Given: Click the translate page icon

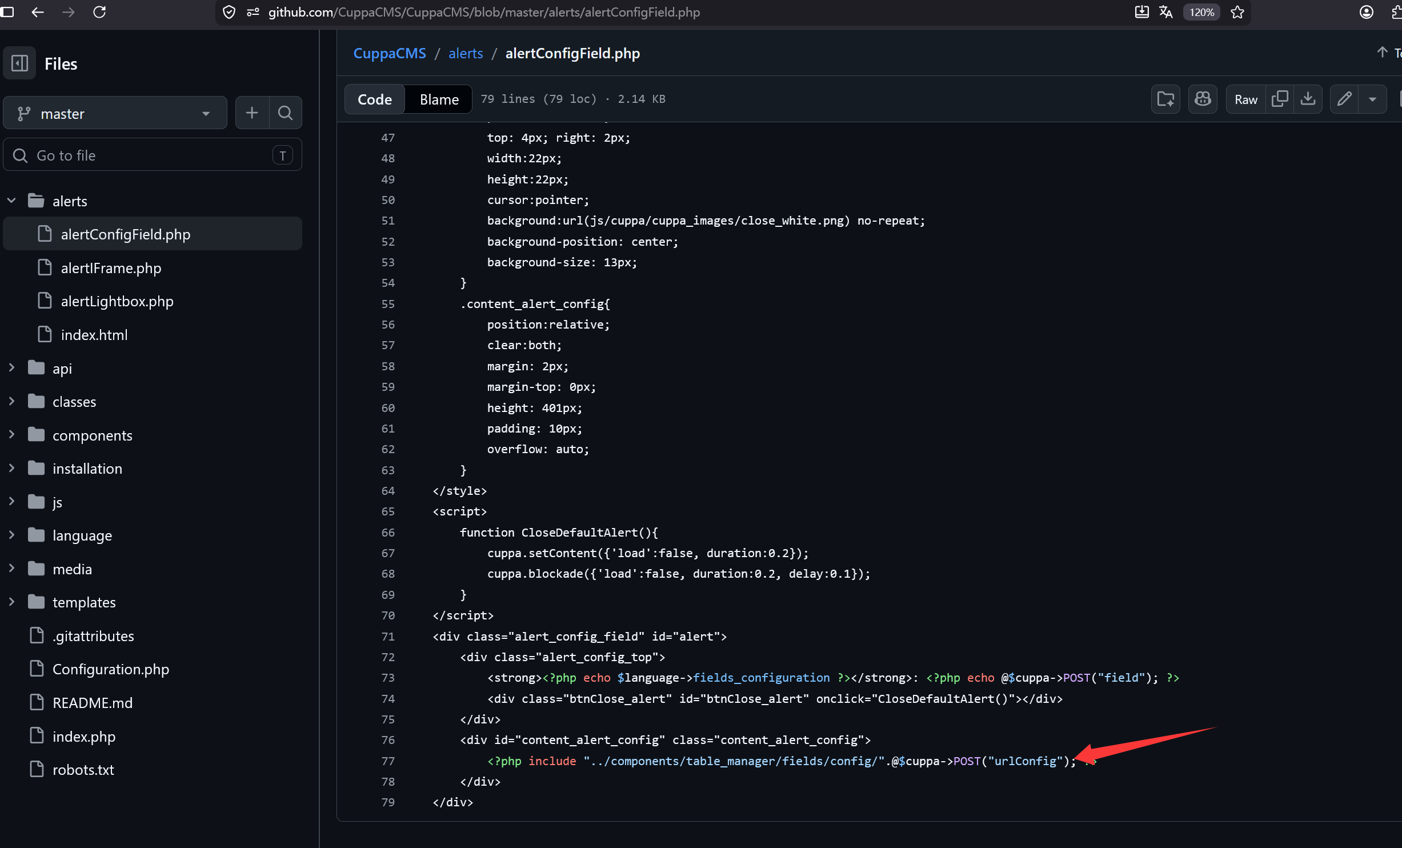Looking at the screenshot, I should [x=1166, y=12].
